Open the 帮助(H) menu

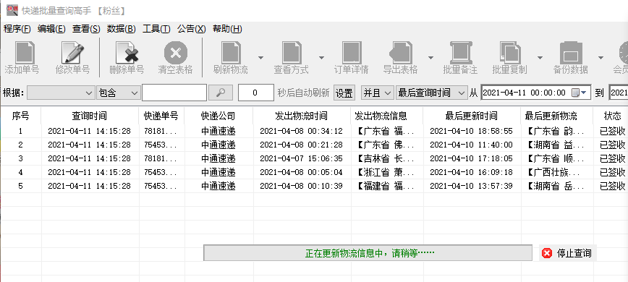227,29
